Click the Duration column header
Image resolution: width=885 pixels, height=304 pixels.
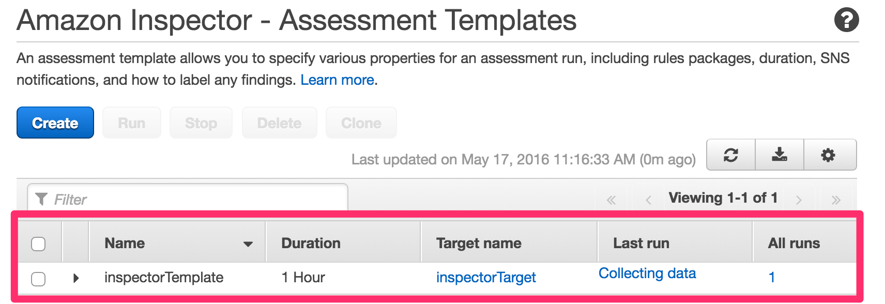[x=311, y=242]
